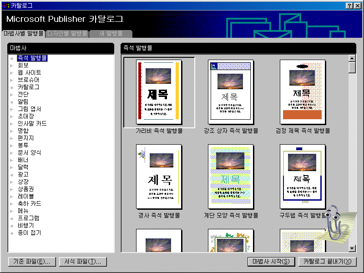Choose 축하 카드 wizard
364x273 pixels.
tap(29, 203)
